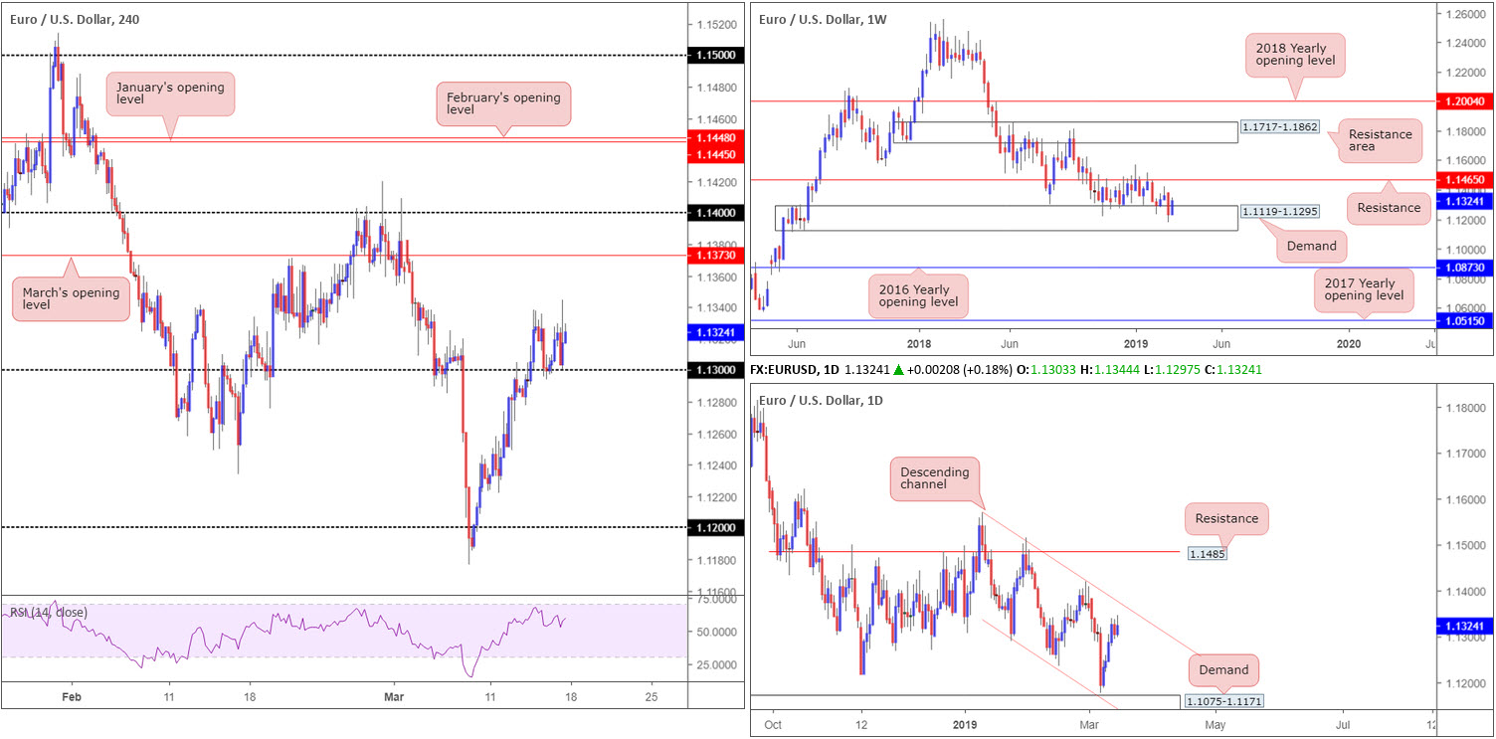The image size is (1496, 739).
Task: Select the blue 1.05150 price label
Action: [1467, 321]
